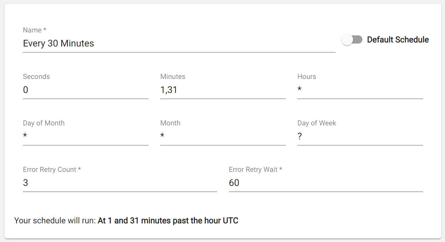Focus the Seconds input with value 0
Image resolution: width=445 pixels, height=242 pixels.
click(86, 90)
